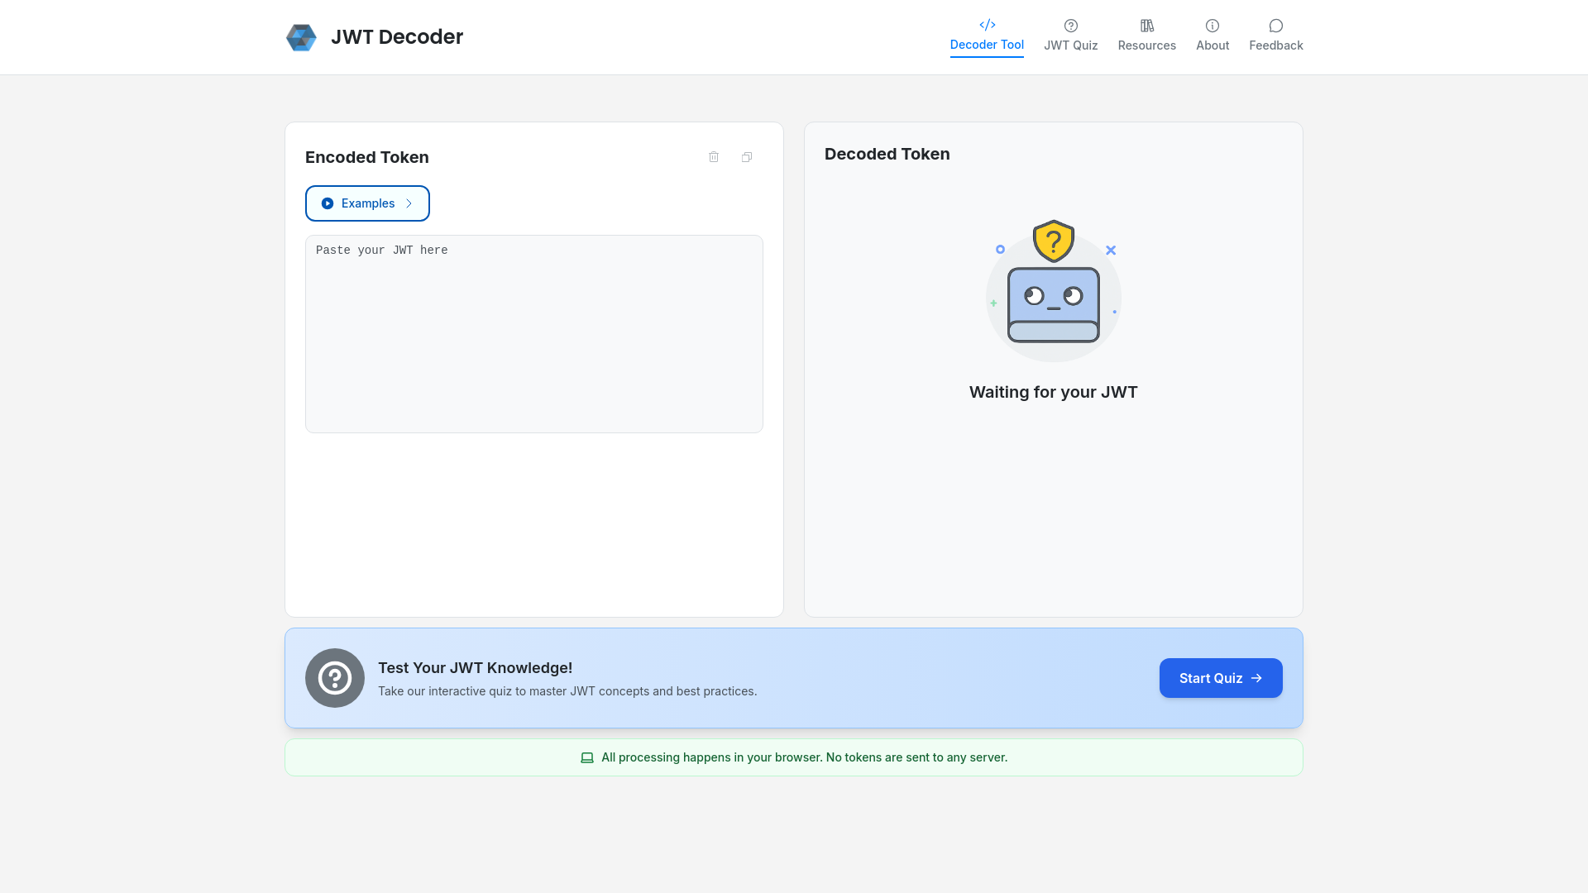Open the Feedback page
The image size is (1588, 893).
pos(1276,37)
